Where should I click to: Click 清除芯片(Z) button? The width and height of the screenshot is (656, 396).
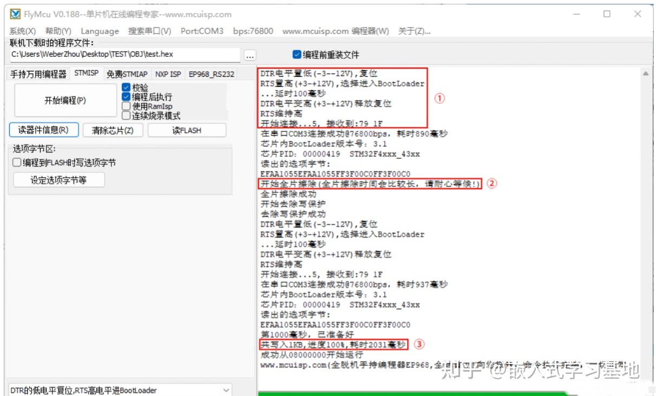(113, 130)
